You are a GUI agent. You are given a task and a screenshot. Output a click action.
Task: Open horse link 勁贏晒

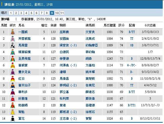[23, 105]
